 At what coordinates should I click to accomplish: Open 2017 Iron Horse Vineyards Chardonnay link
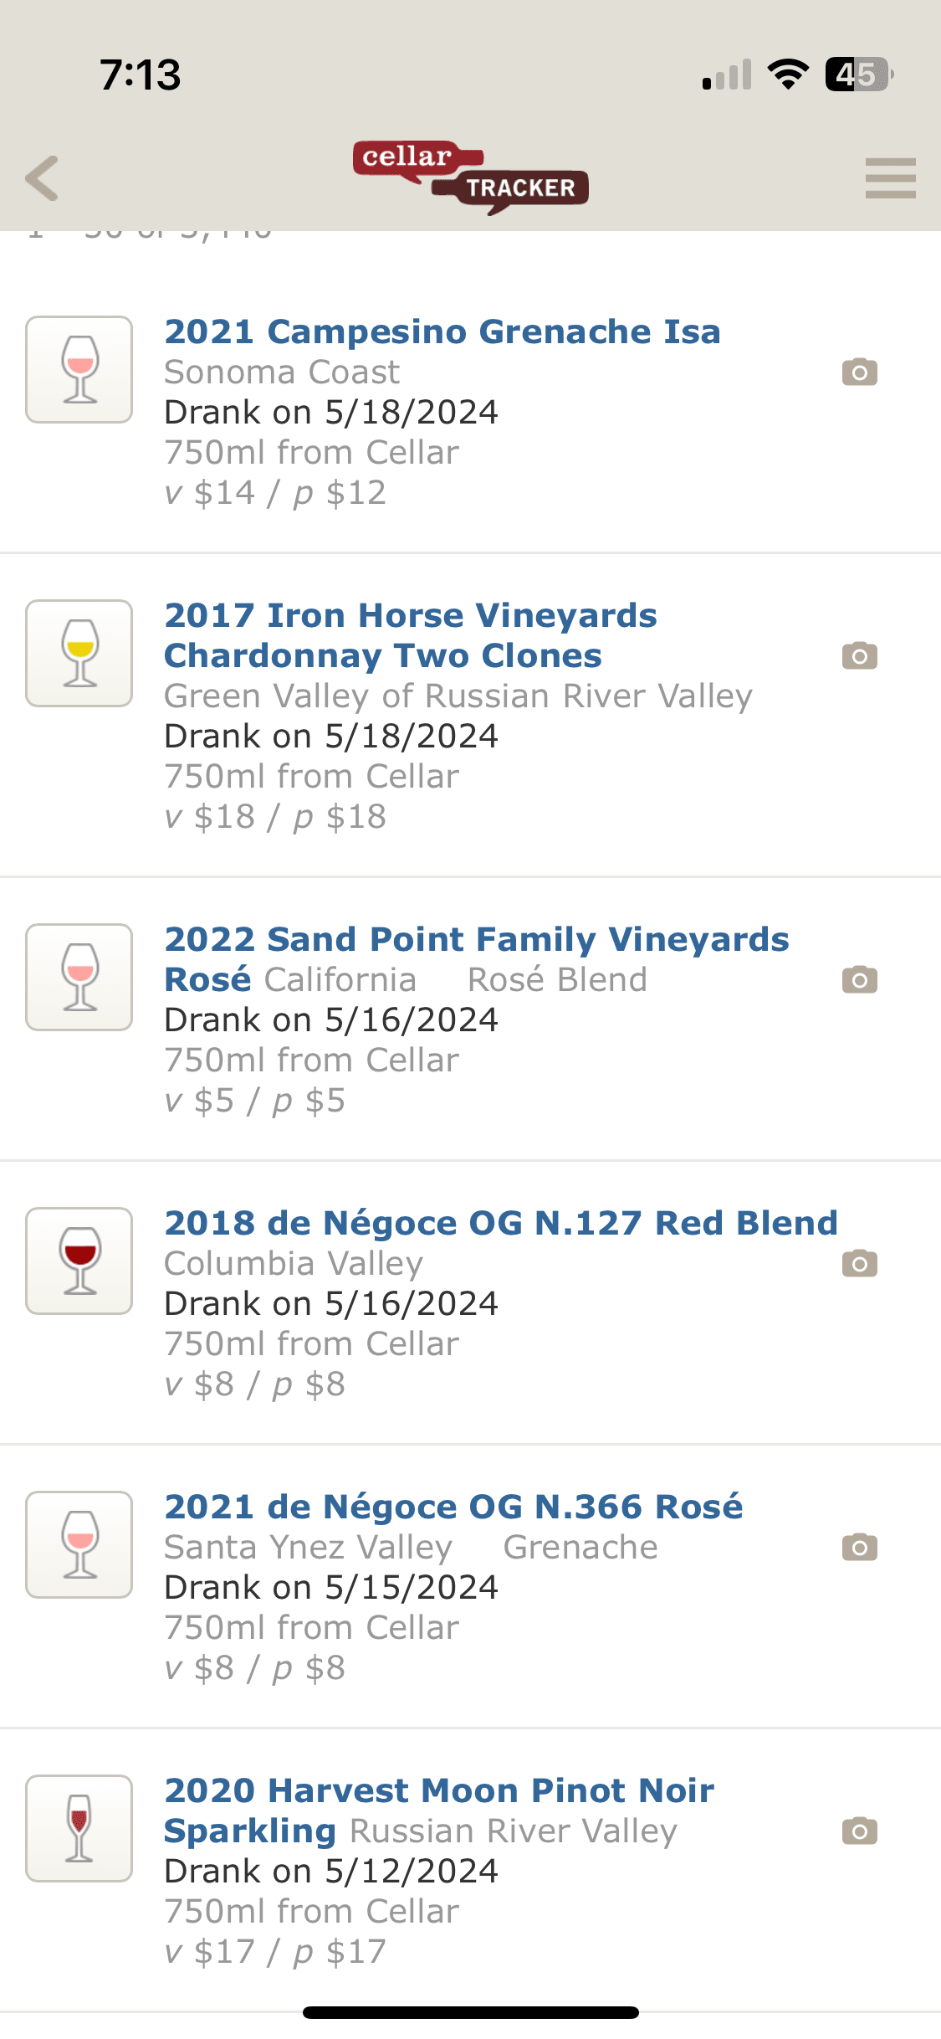point(410,635)
